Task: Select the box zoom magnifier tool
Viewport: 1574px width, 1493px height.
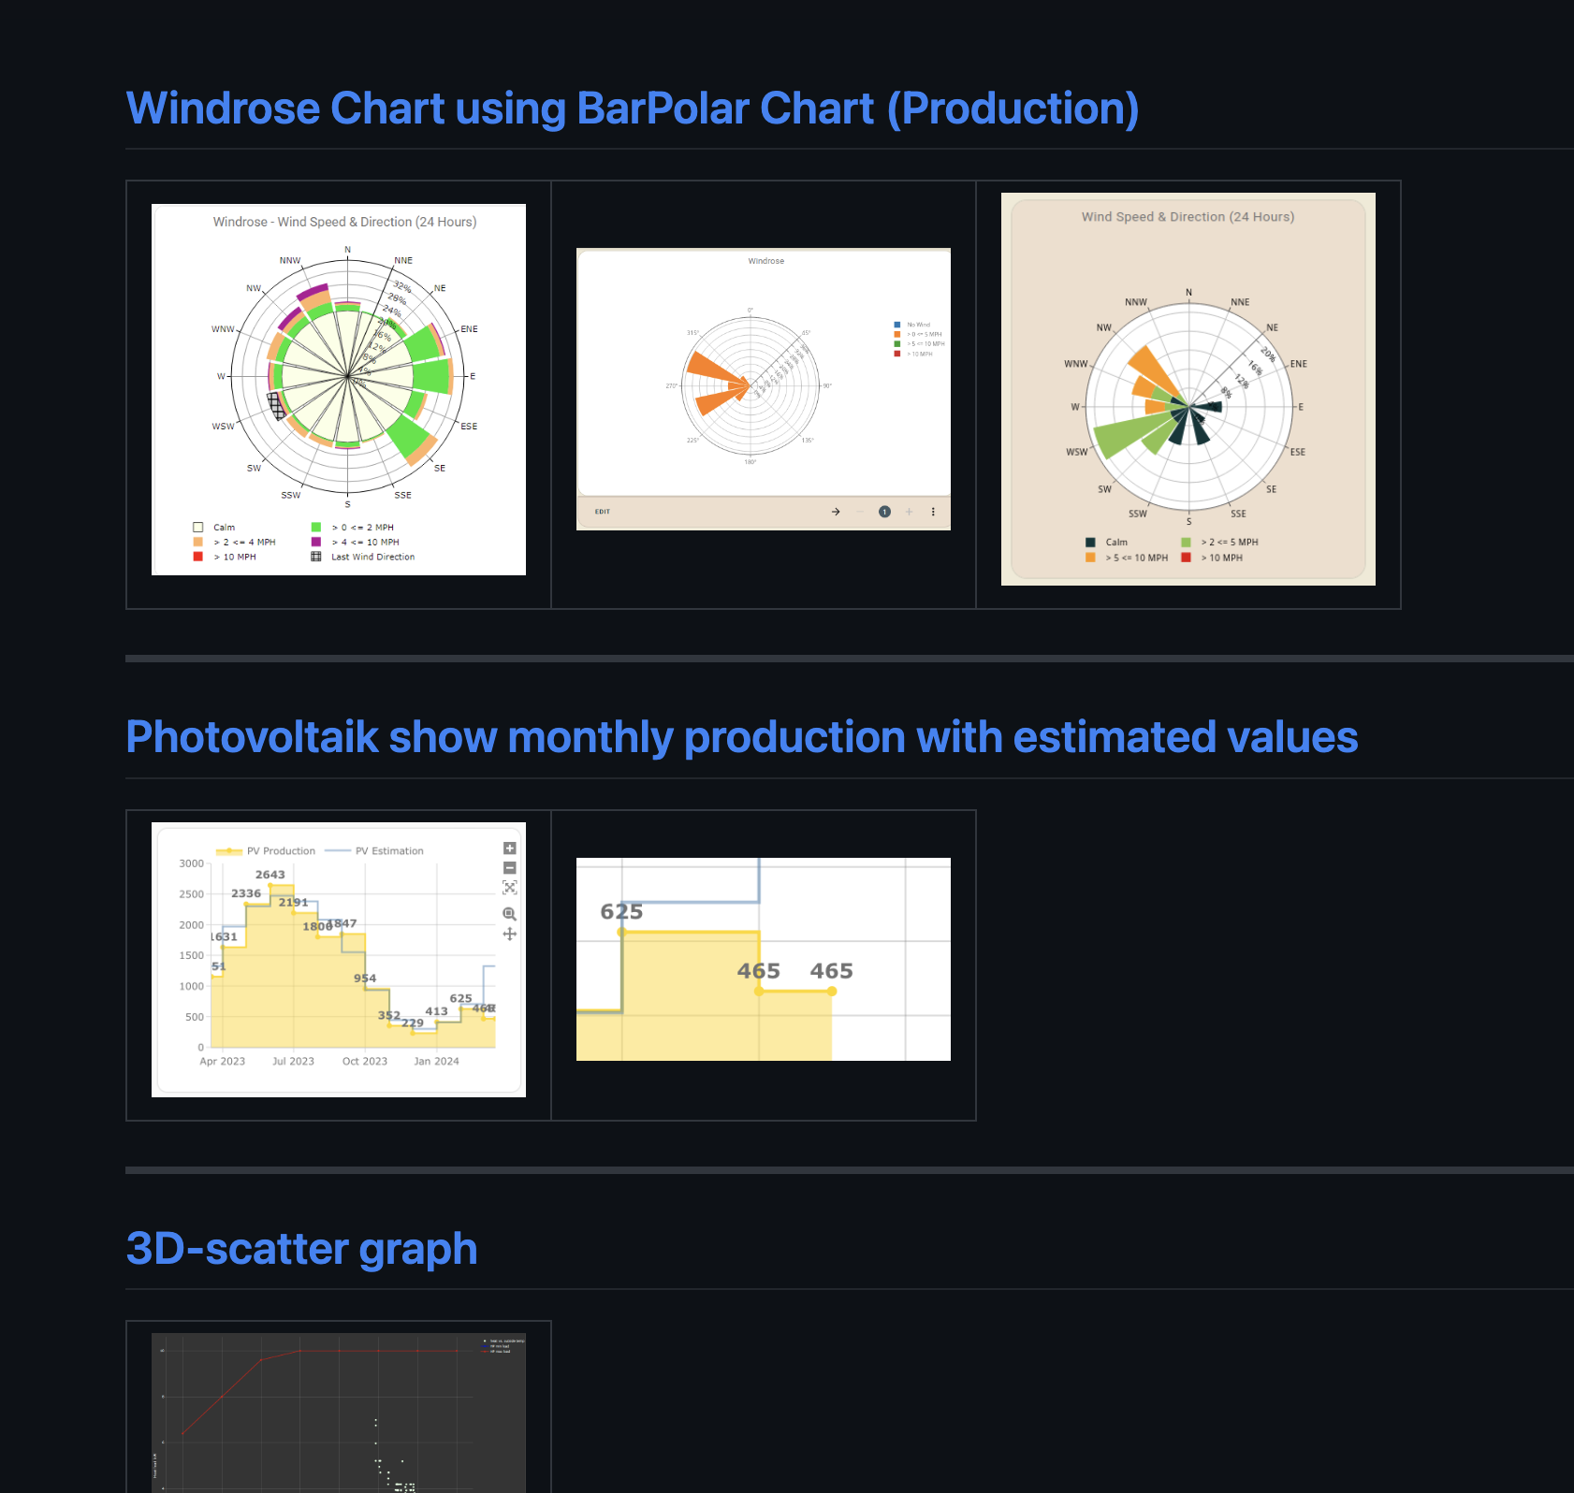Action: [509, 914]
